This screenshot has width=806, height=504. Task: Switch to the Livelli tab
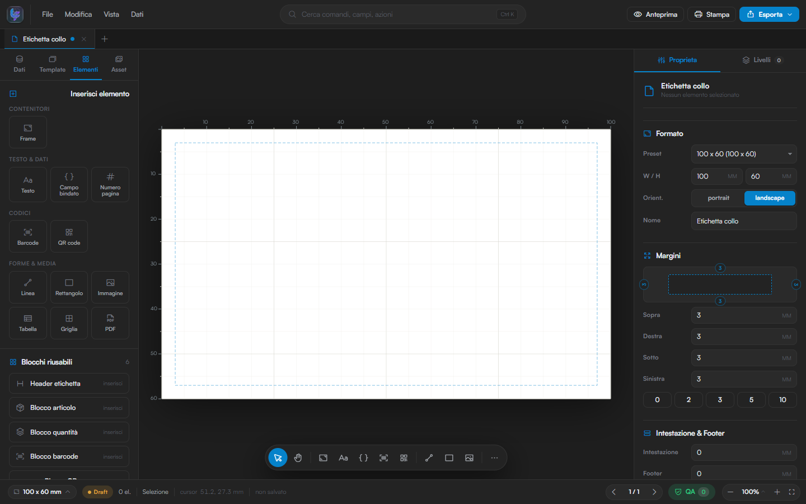tap(762, 60)
